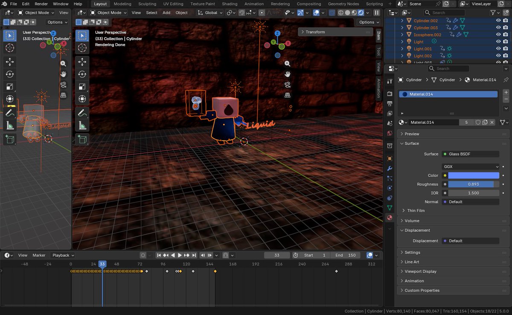This screenshot has height=315, width=512.
Task: Open the Modifiers properties tab
Action: (x=390, y=169)
